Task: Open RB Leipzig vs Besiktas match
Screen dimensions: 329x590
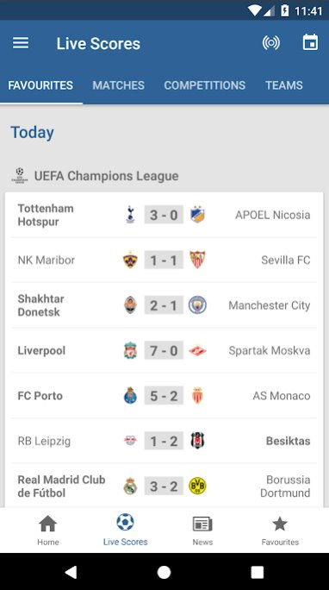Action: coord(164,441)
